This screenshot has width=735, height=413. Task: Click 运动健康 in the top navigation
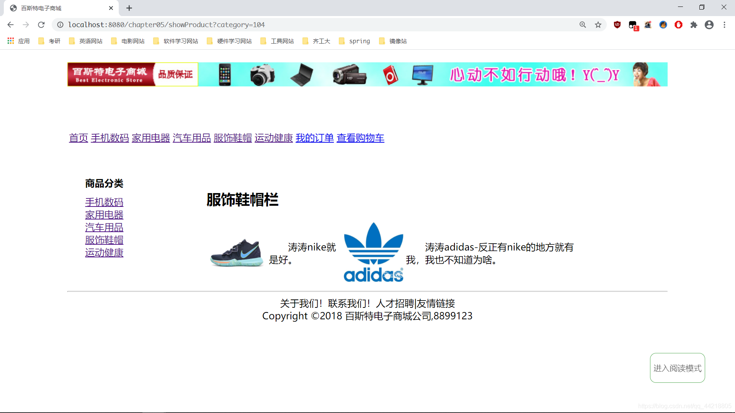click(274, 138)
